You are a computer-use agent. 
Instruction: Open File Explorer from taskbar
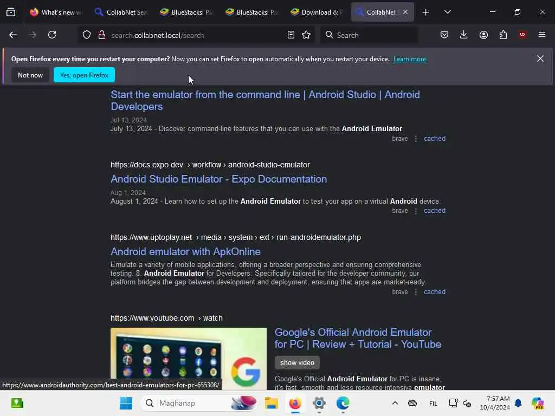[x=272, y=403]
